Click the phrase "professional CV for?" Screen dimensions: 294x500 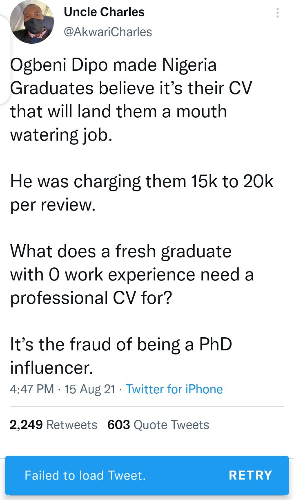click(x=92, y=298)
